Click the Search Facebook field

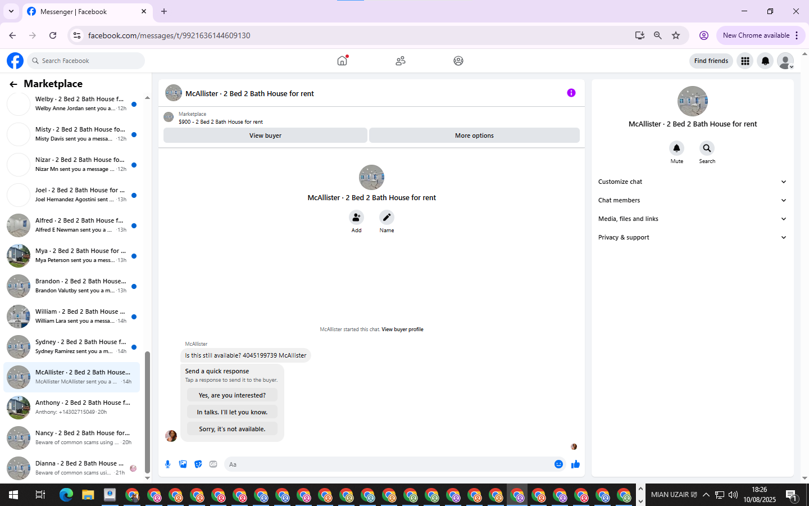tap(87, 61)
